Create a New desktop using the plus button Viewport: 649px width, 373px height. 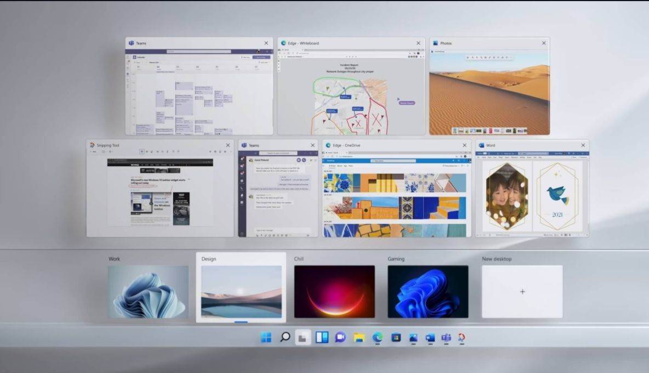[x=522, y=291]
